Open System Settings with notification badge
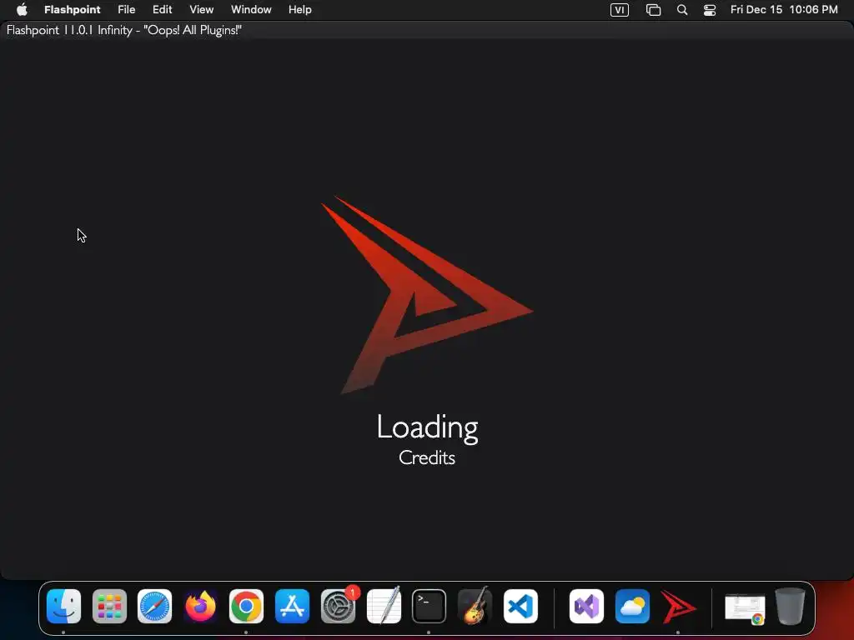 click(x=339, y=607)
